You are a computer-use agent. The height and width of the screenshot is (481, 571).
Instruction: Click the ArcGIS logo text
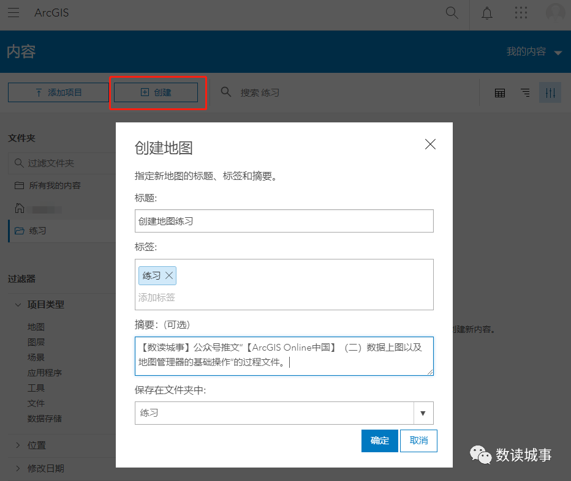coord(51,13)
